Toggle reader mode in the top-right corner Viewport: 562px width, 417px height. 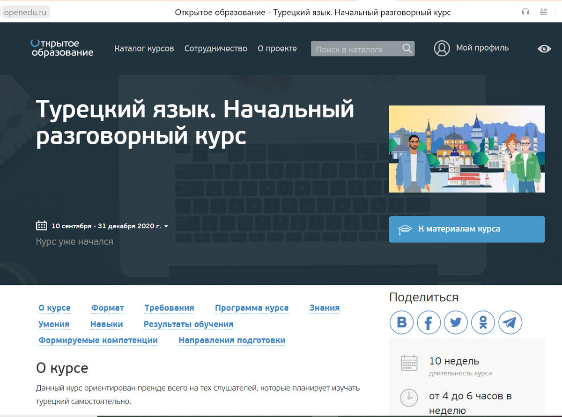click(543, 12)
